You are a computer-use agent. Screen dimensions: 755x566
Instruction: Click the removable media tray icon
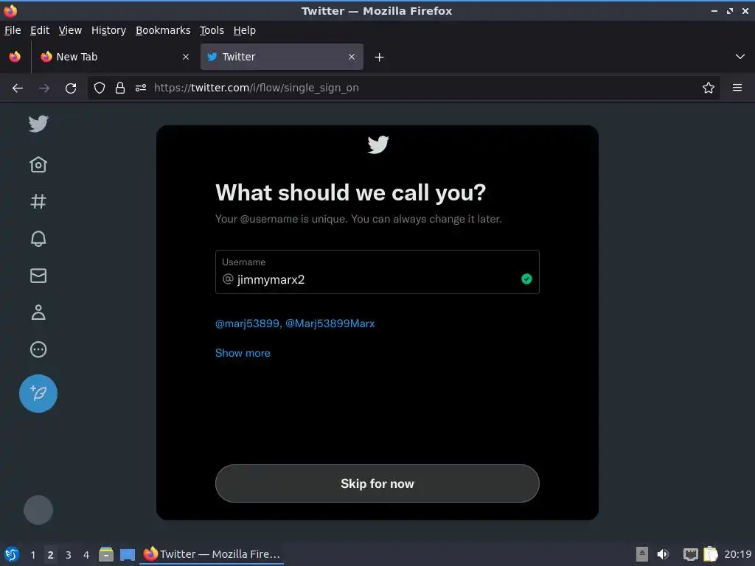642,554
